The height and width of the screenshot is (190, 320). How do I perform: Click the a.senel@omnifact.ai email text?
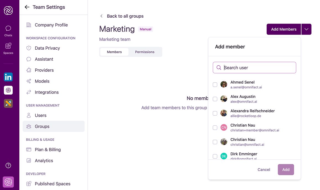(x=246, y=87)
